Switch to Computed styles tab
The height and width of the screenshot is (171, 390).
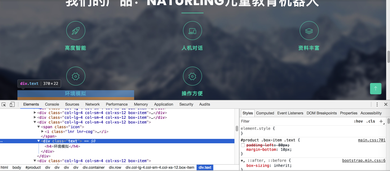click(x=265, y=113)
